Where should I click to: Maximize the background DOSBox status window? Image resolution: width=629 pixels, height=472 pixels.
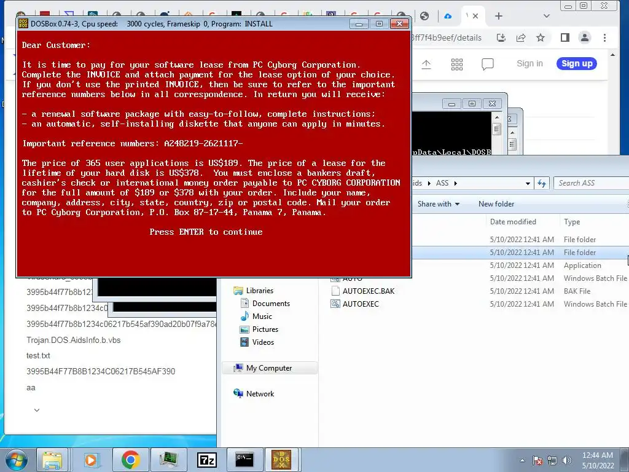472,103
